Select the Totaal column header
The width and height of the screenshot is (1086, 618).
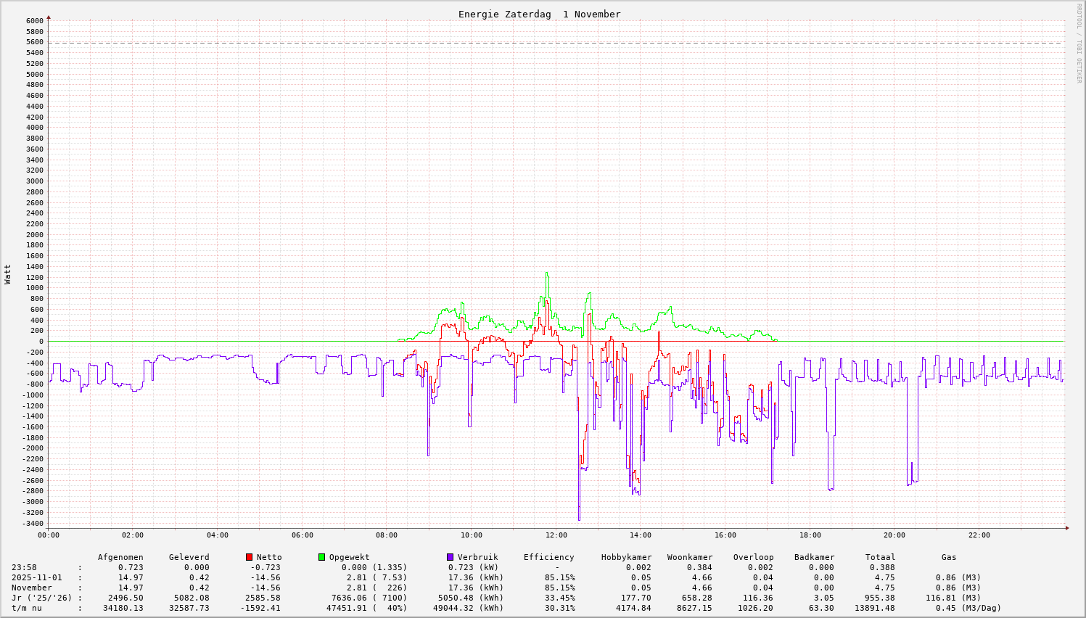[880, 557]
